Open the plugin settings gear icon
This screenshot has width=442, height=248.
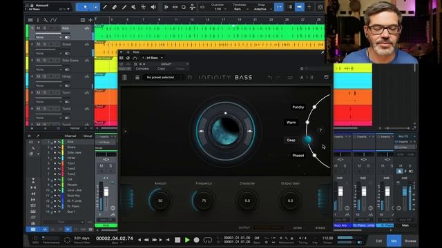coord(302,69)
